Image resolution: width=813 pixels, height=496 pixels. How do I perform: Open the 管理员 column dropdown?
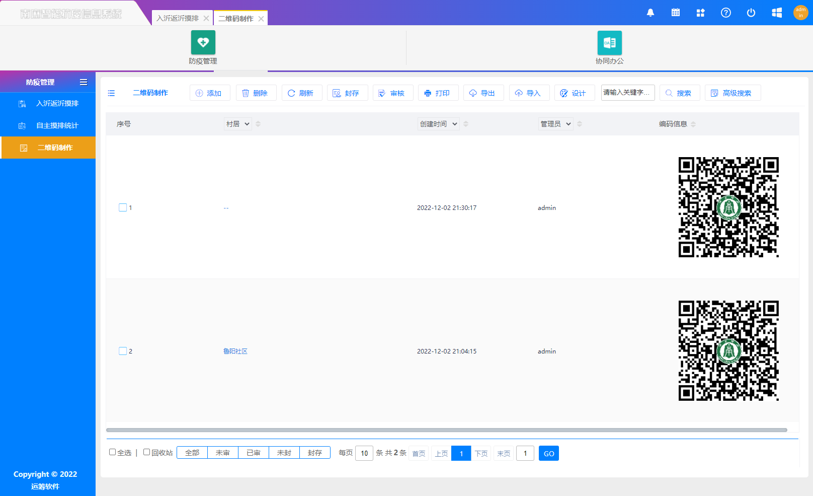click(x=556, y=124)
